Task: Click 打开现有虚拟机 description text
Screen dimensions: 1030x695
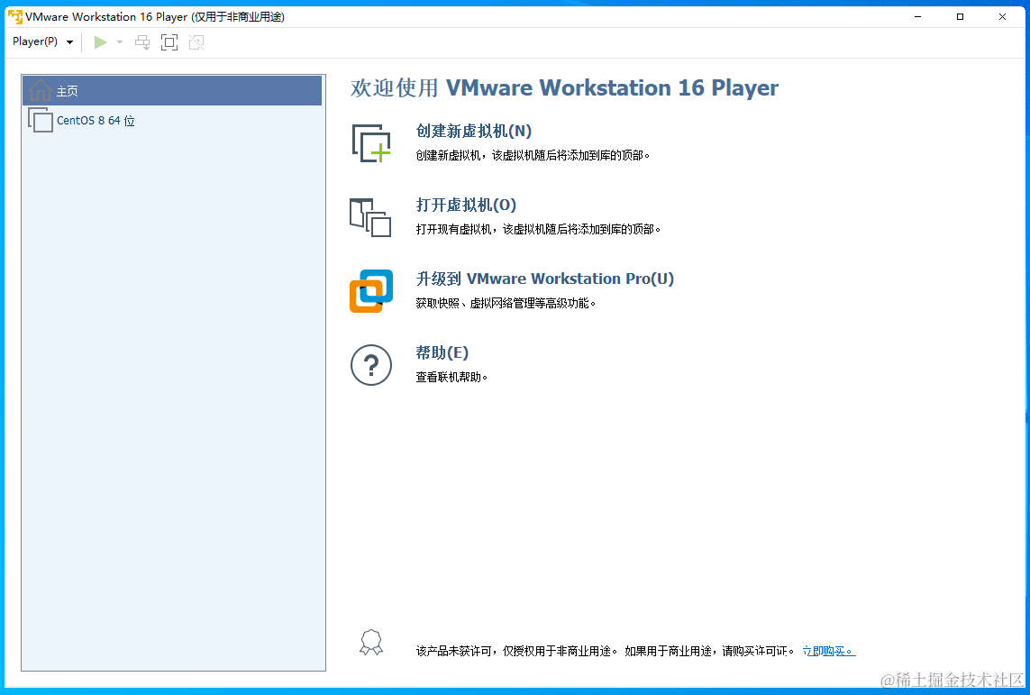Action: pyautogui.click(x=538, y=229)
